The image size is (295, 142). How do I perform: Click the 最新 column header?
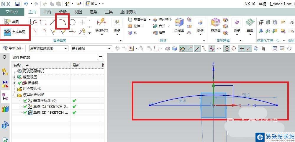coord(86,65)
